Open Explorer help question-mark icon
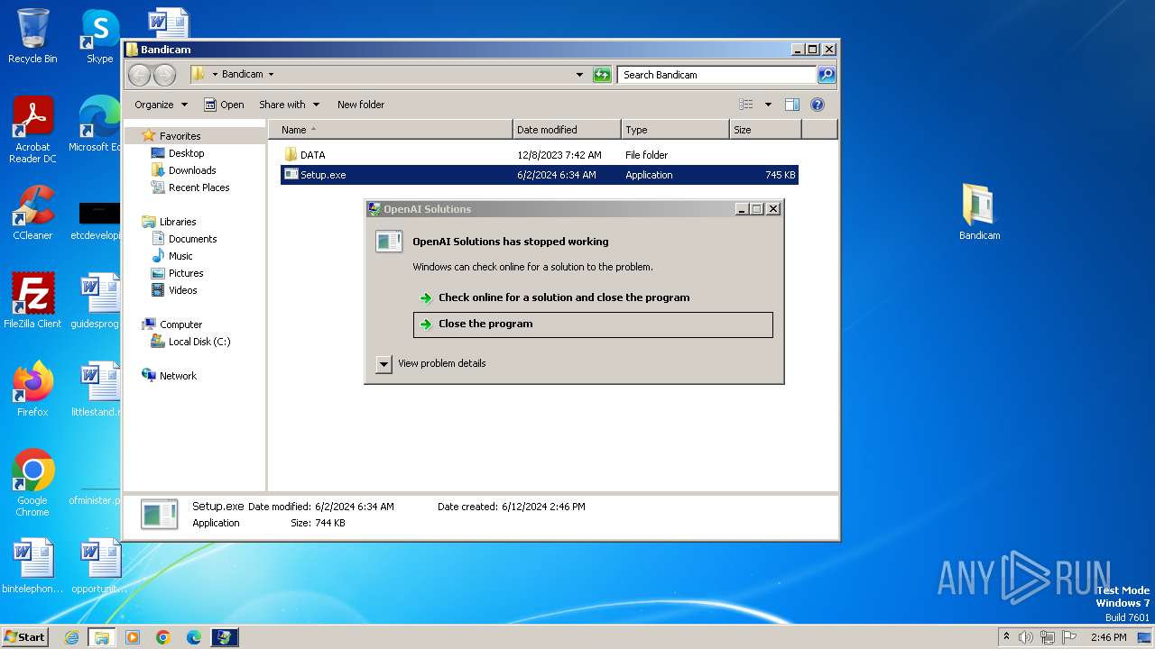 tap(818, 105)
